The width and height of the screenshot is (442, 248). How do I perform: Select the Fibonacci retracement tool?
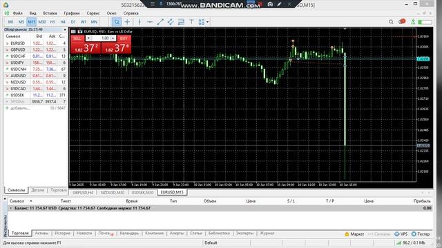click(181, 22)
